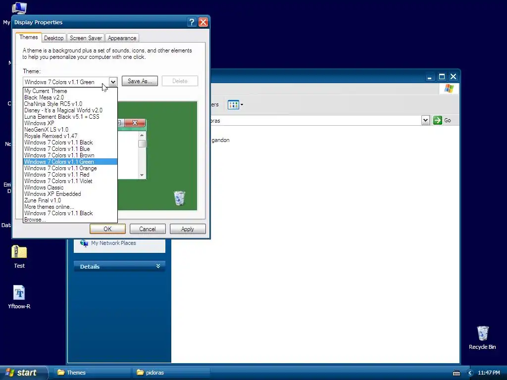Open the Test zip folder on desktop
507x380 pixels.
(x=19, y=252)
